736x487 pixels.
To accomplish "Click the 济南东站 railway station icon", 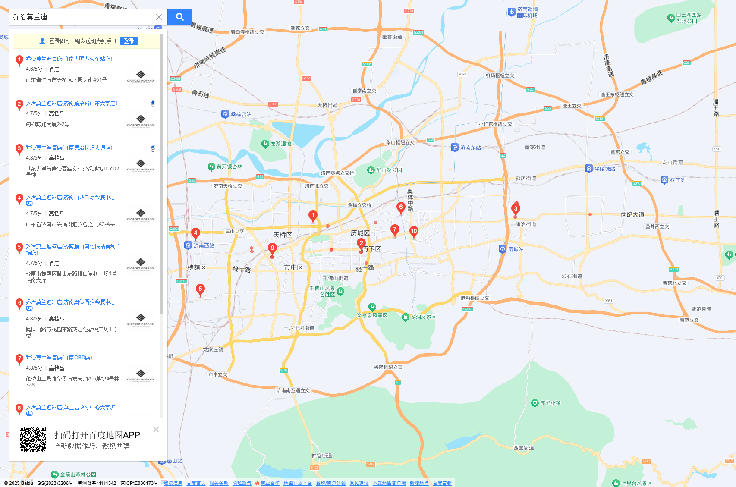I will pyautogui.click(x=454, y=148).
